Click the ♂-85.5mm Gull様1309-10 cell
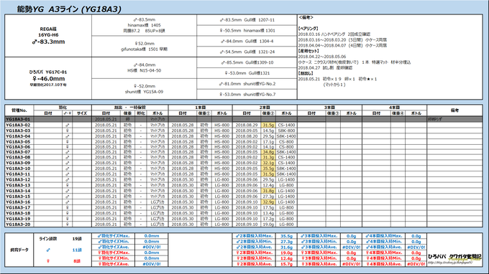This screenshot has height=274, width=489. (x=247, y=62)
